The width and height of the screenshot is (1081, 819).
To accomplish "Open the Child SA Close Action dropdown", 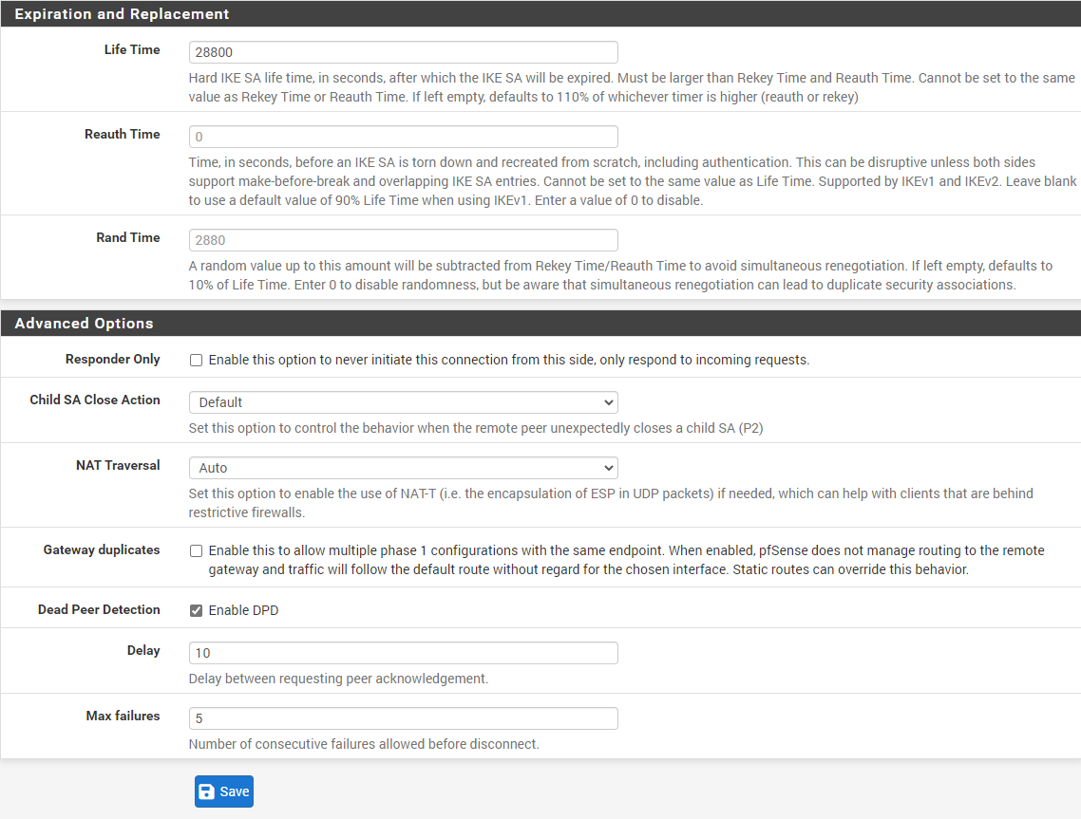I will (403, 402).
